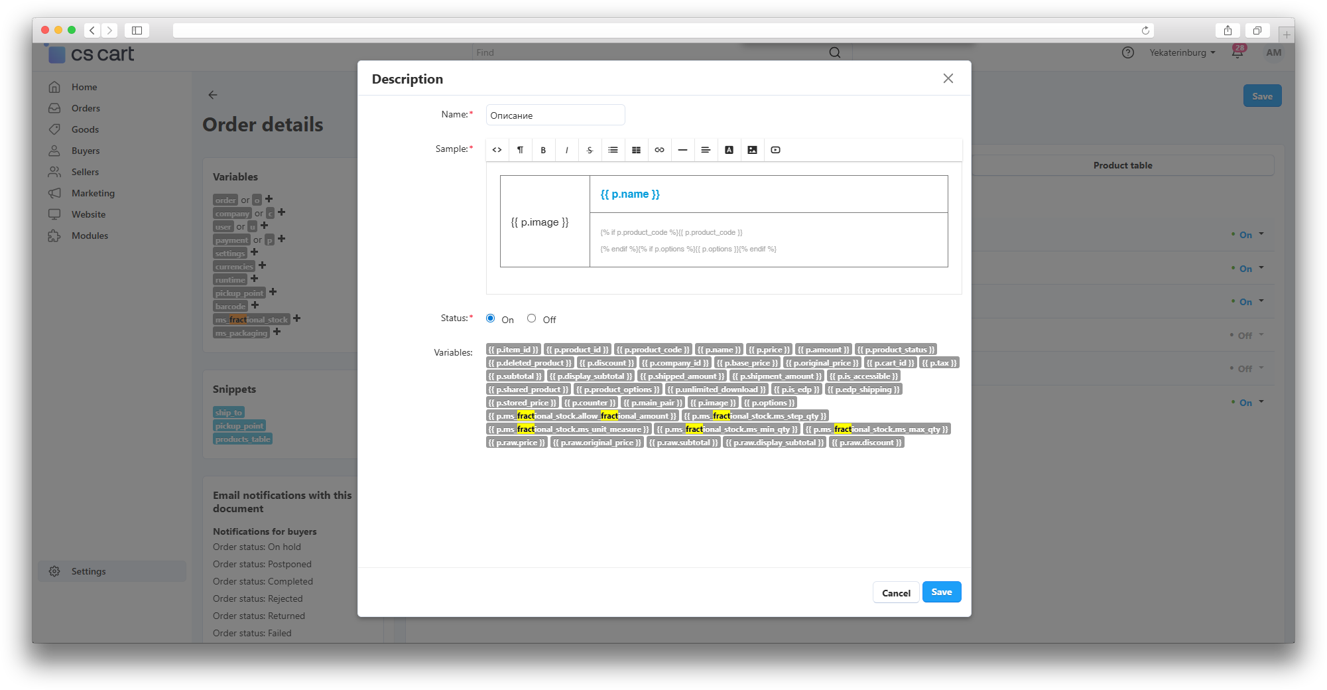Insert a table in the editor
Screen dimensions: 1327x690
[636, 150]
